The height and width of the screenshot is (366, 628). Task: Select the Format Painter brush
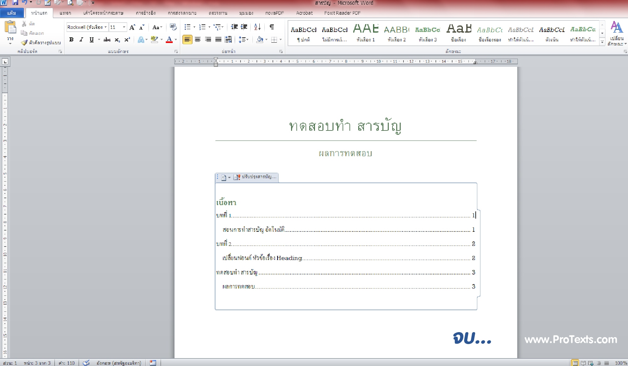tap(24, 42)
